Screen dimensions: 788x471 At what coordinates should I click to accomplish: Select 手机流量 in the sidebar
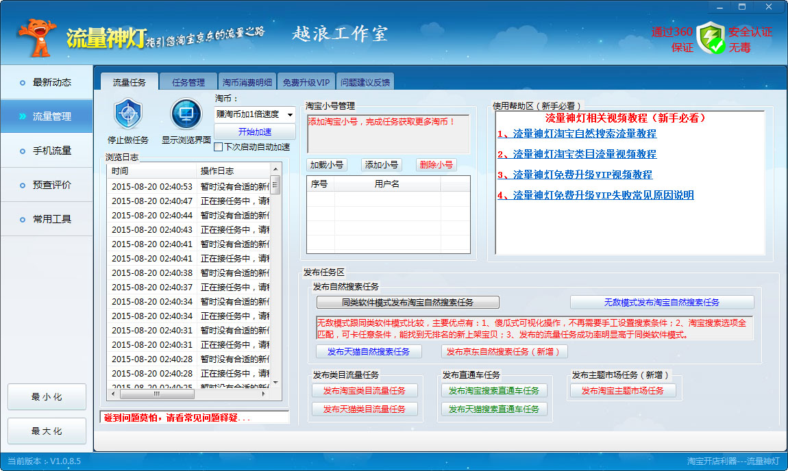click(47, 151)
